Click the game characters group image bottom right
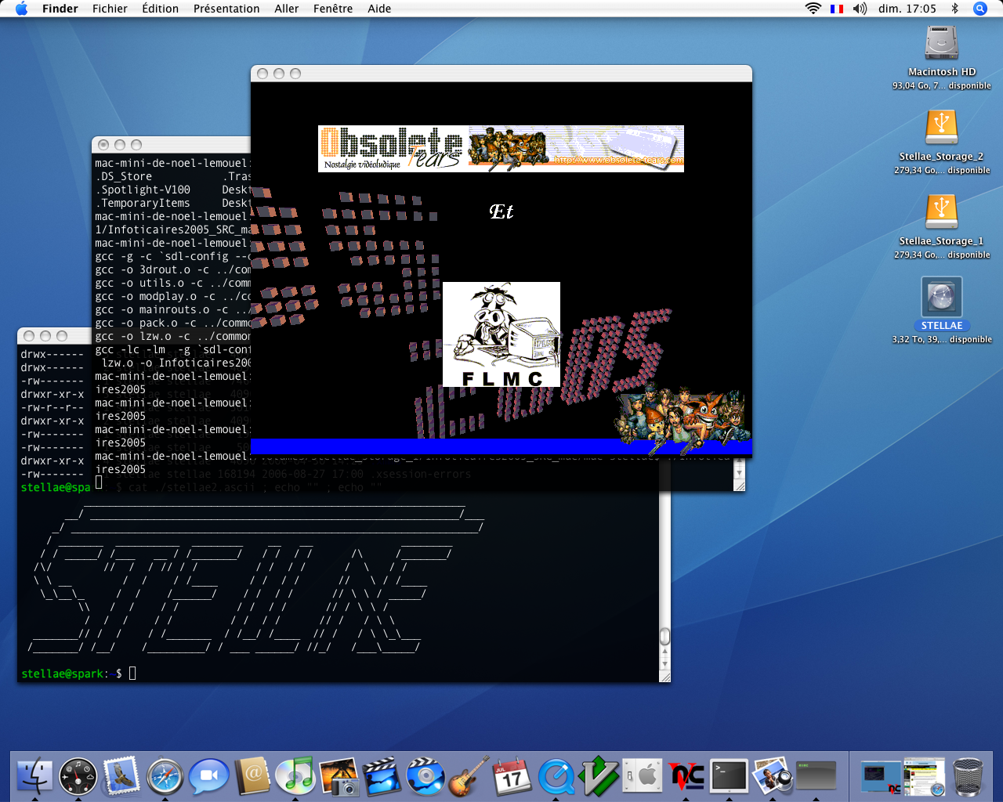The image size is (1003, 802). click(682, 419)
